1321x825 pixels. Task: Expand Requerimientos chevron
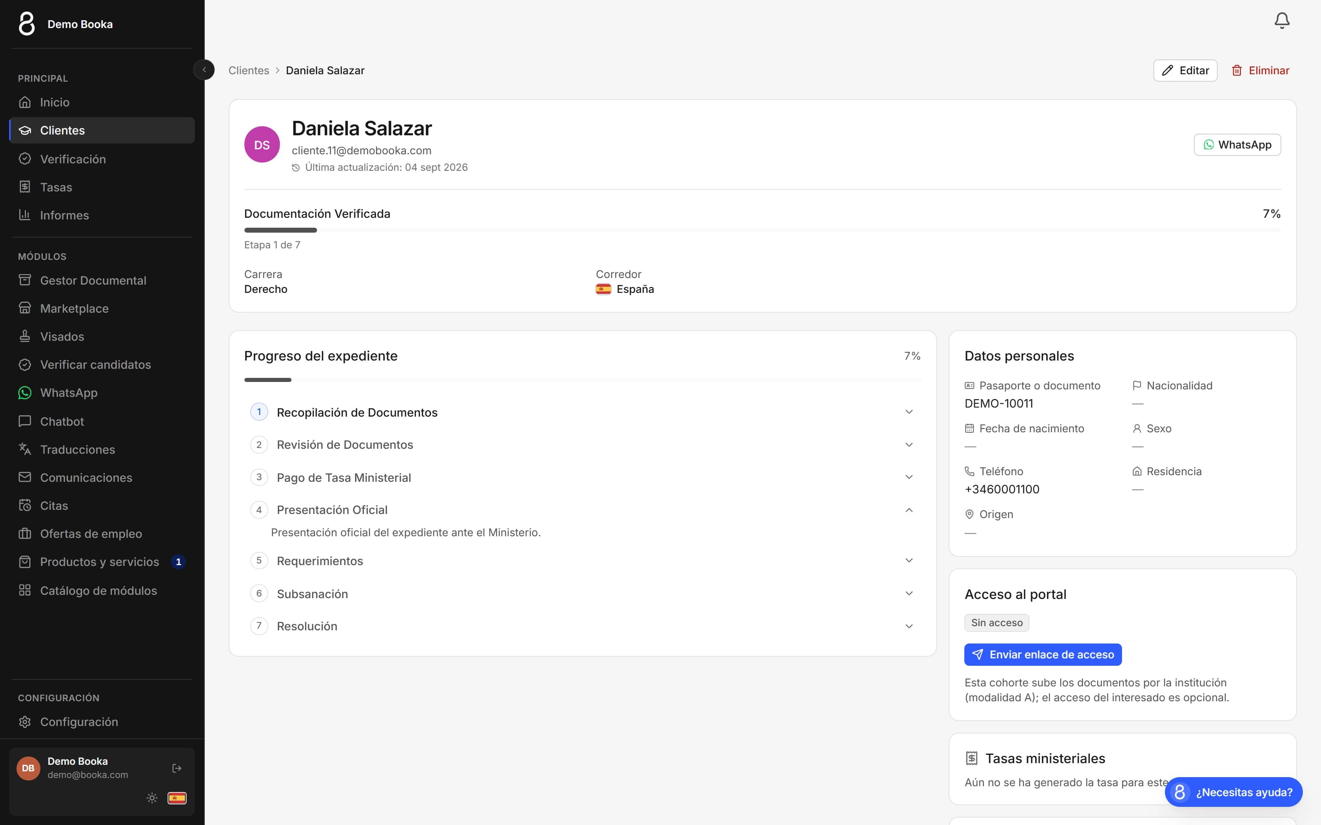(x=909, y=561)
